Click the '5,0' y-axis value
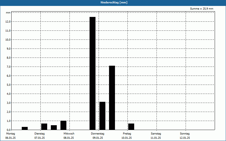The image size is (226, 141). point(8,85)
